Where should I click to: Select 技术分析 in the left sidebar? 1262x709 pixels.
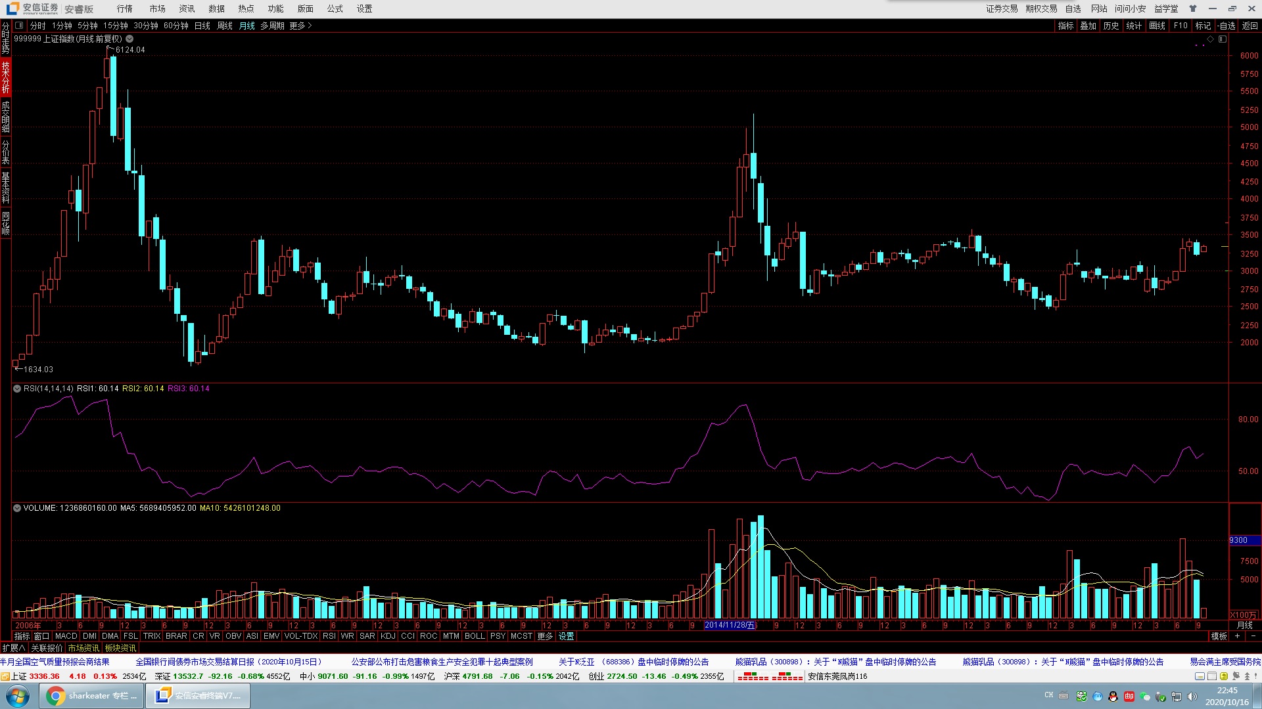pos(5,77)
